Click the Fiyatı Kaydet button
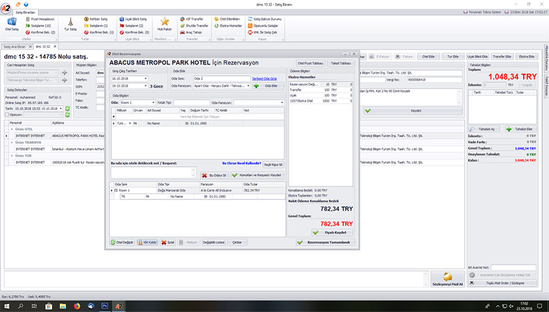Viewport: 549px width, 312px height. [332, 232]
